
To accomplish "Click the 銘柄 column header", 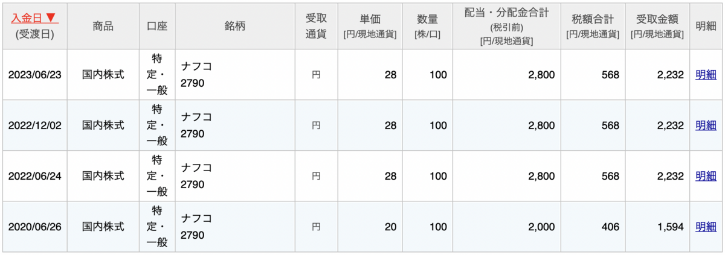I will [x=235, y=26].
